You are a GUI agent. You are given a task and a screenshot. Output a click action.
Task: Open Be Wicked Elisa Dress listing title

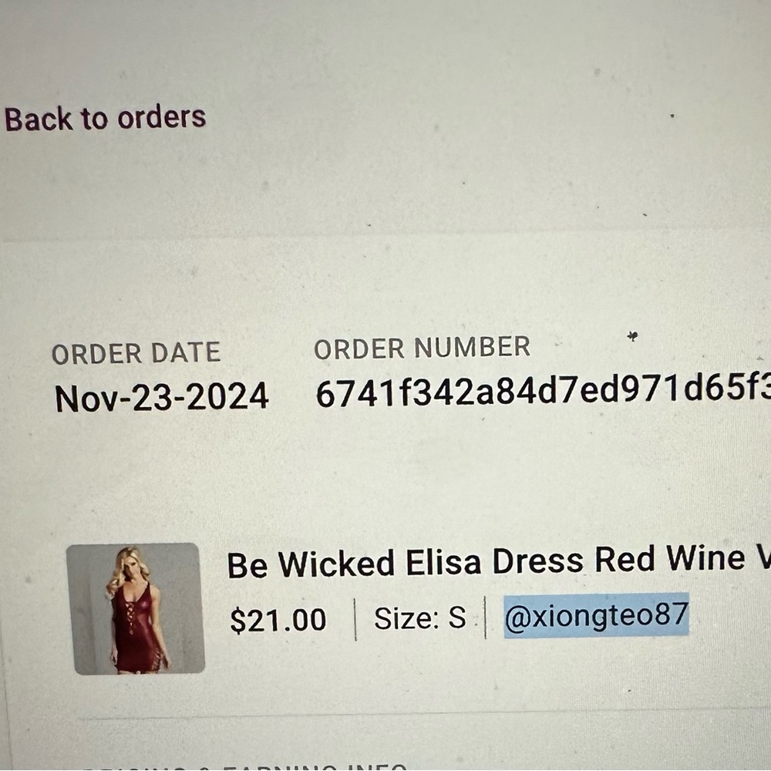point(498,561)
